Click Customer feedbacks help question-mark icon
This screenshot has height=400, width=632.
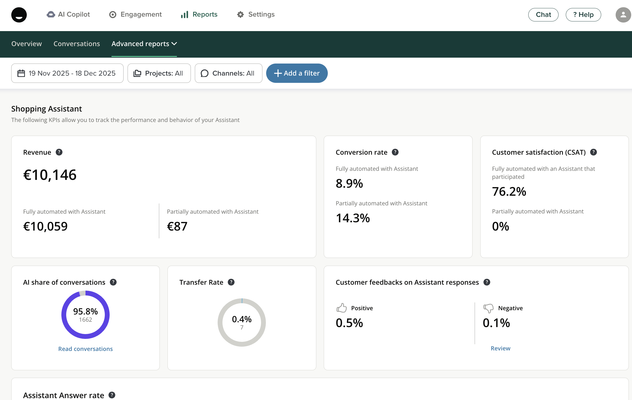click(487, 282)
